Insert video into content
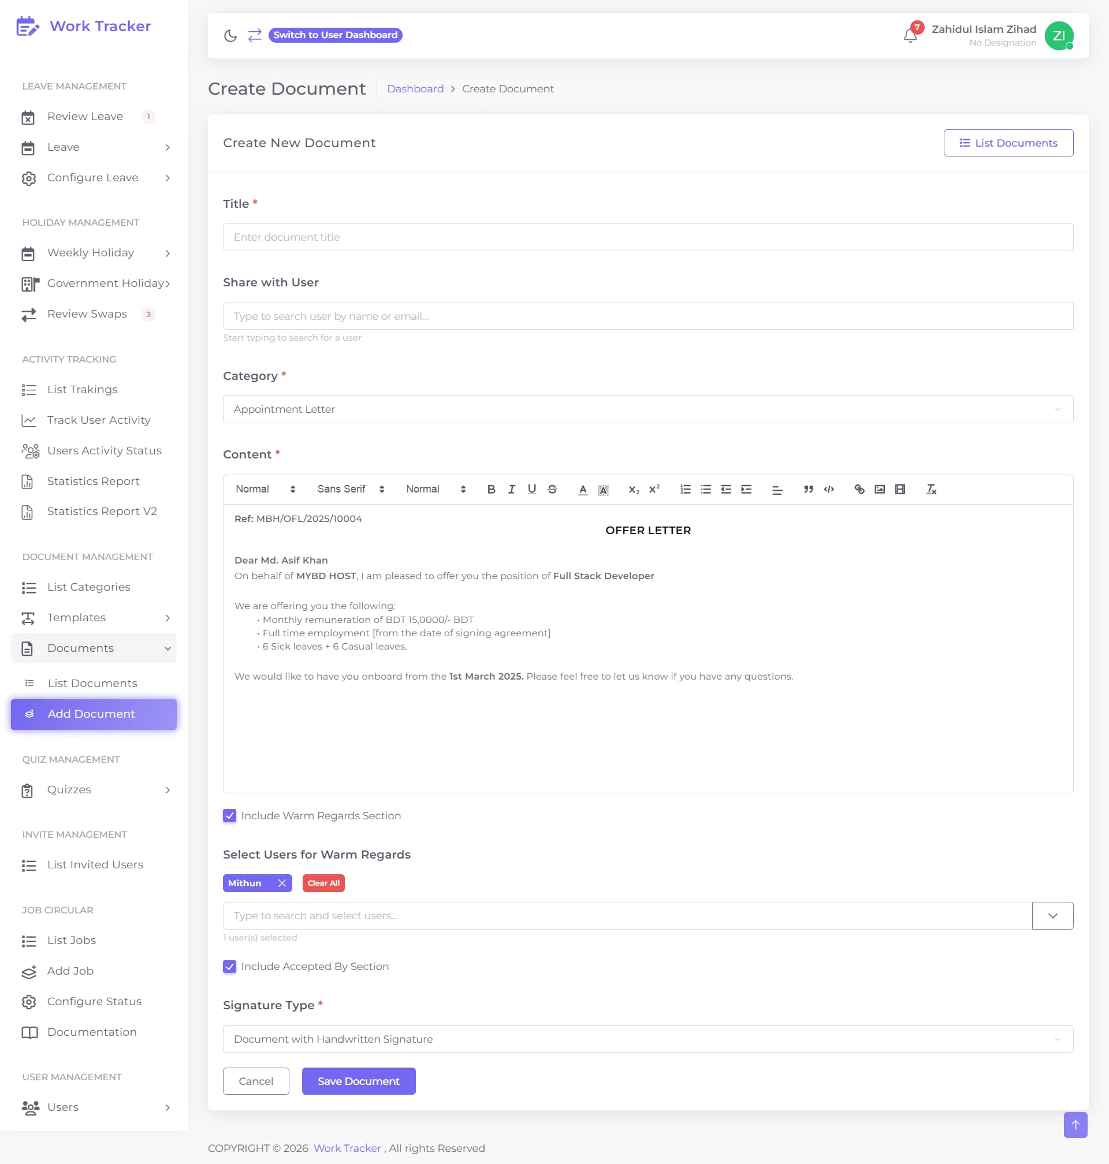This screenshot has height=1164, width=1109. pyautogui.click(x=900, y=489)
